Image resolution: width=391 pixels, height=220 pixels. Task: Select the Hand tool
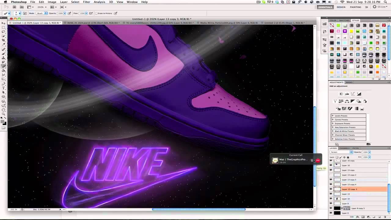tap(3, 109)
